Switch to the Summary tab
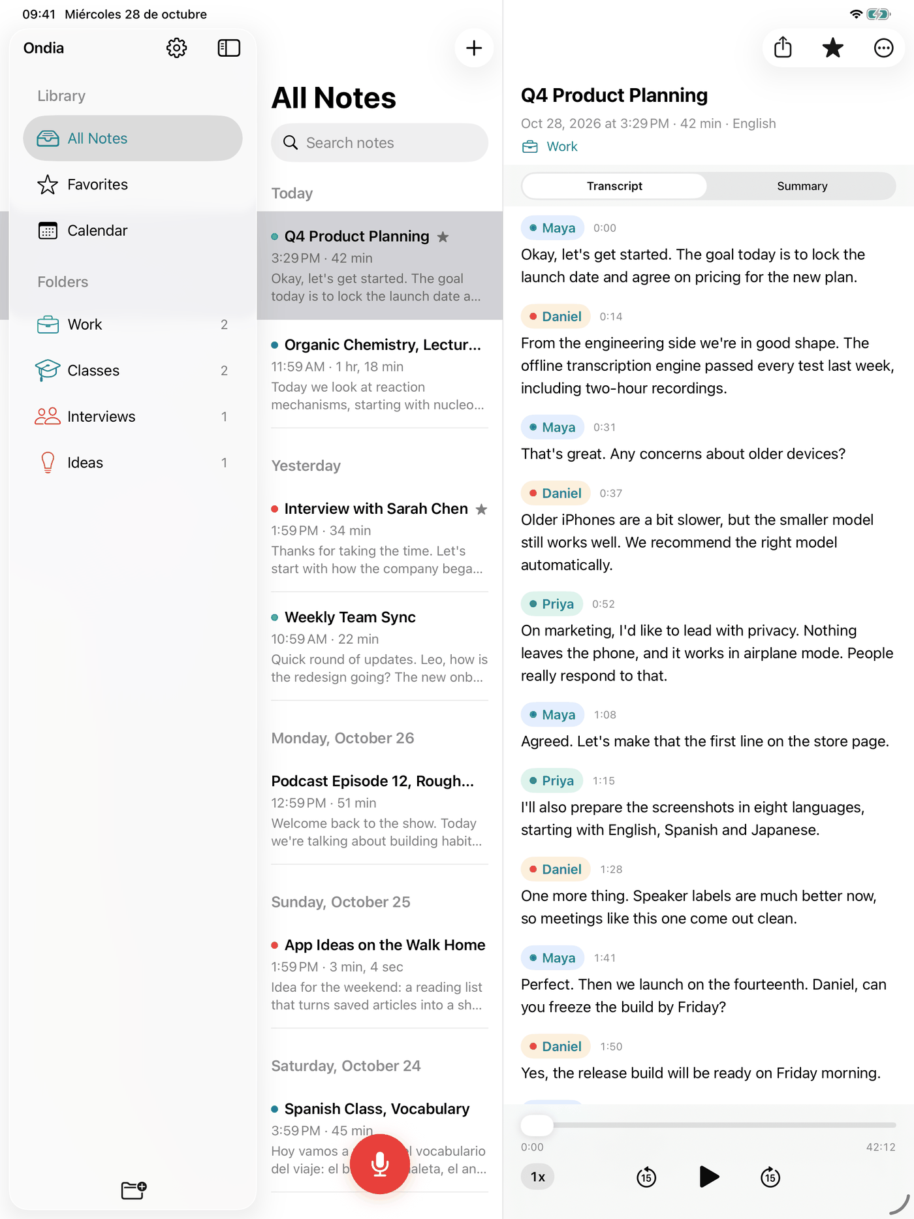Viewport: 914px width, 1219px height. 802,186
